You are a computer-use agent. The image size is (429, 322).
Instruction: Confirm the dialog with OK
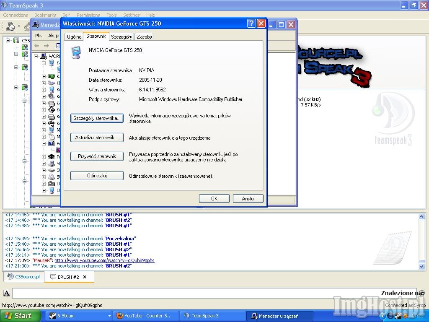tap(214, 198)
